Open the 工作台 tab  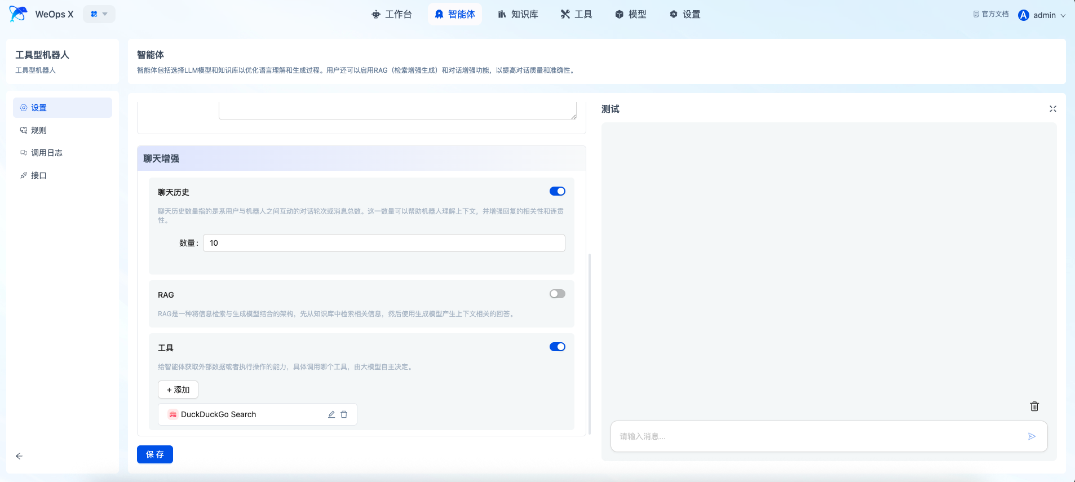(392, 14)
